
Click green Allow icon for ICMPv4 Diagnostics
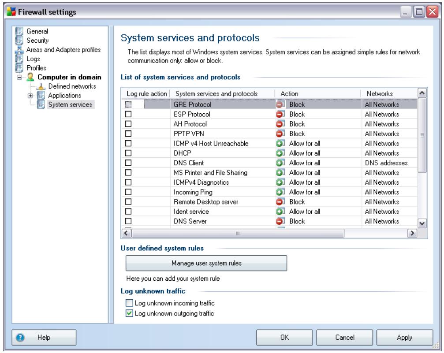click(x=280, y=182)
